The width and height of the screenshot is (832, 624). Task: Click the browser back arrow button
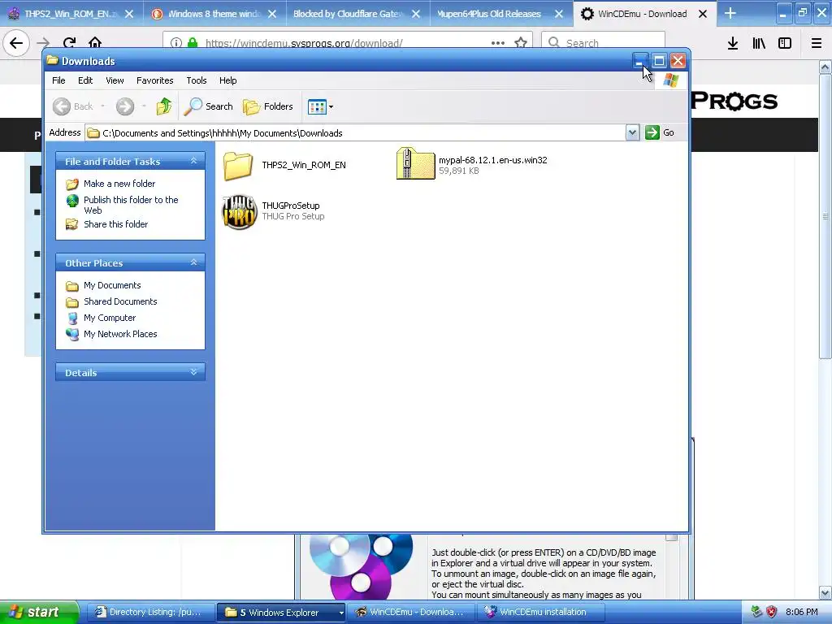pos(16,43)
